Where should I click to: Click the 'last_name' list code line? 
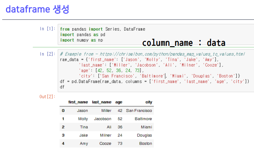pos(151,65)
